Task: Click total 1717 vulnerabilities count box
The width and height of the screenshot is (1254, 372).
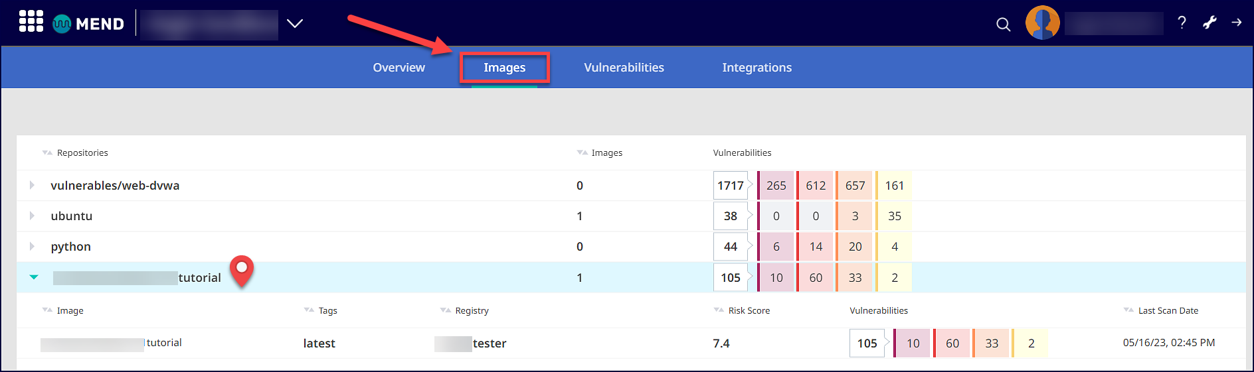Action: pyautogui.click(x=730, y=186)
